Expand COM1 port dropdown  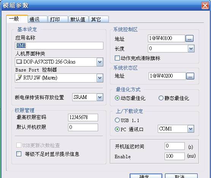tap(191, 129)
